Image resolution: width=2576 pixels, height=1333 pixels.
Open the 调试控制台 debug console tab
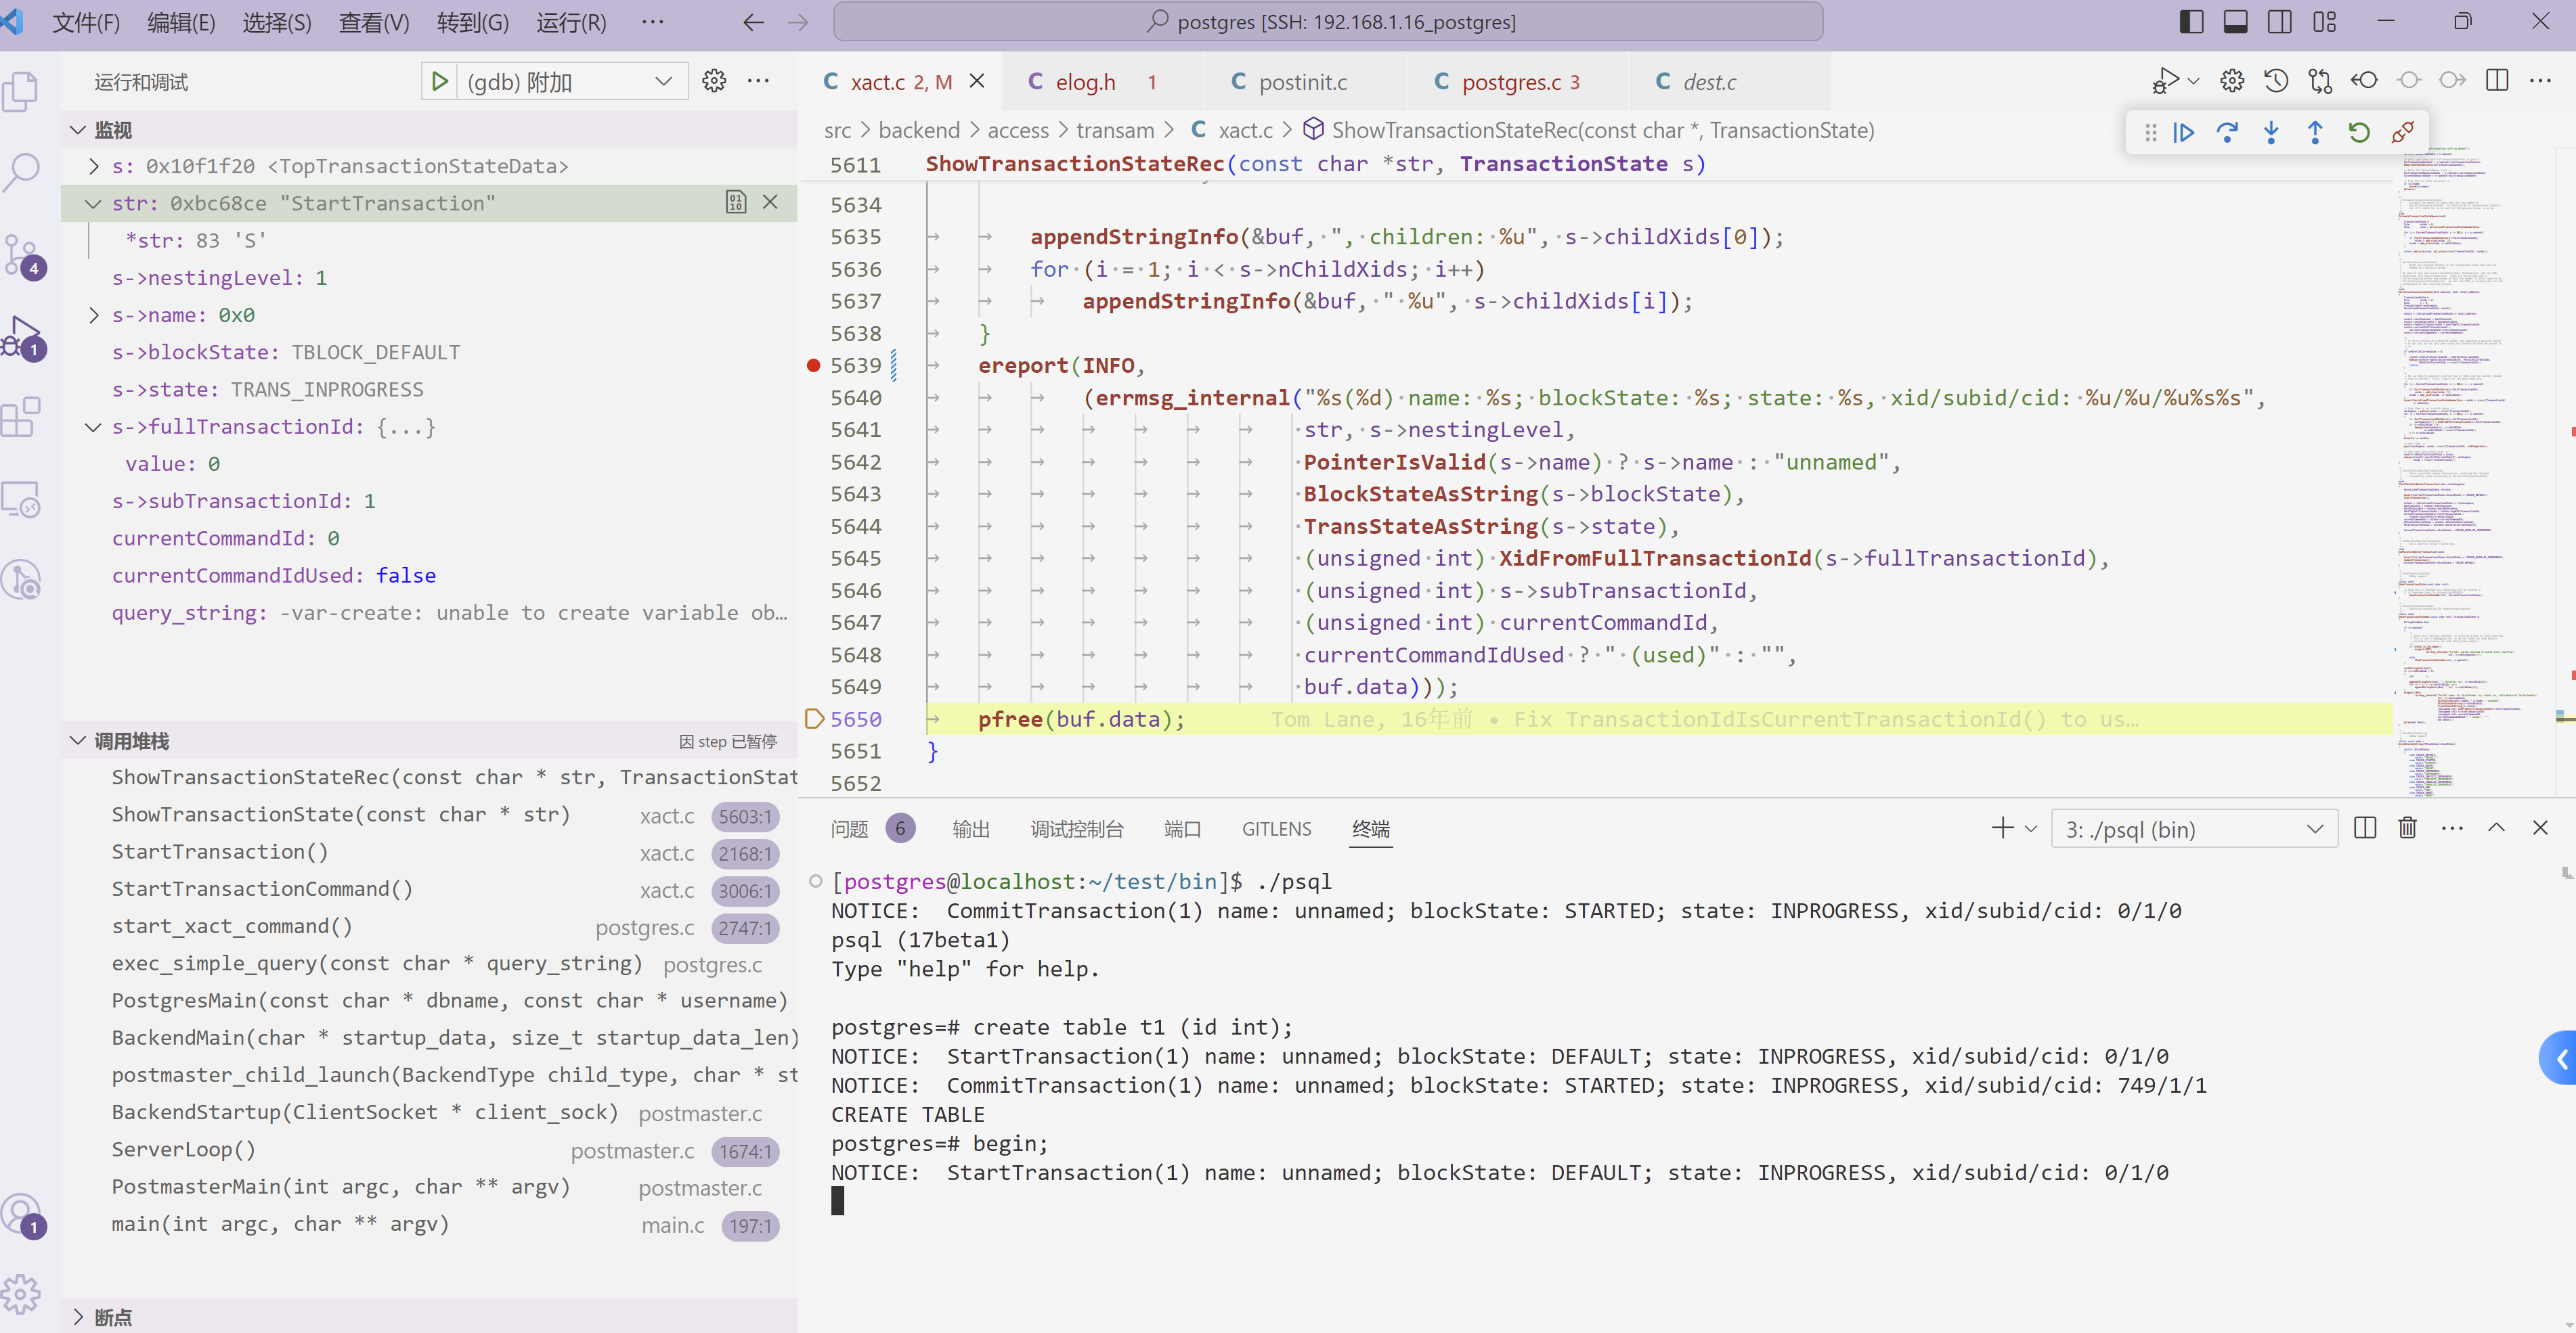click(x=1077, y=828)
